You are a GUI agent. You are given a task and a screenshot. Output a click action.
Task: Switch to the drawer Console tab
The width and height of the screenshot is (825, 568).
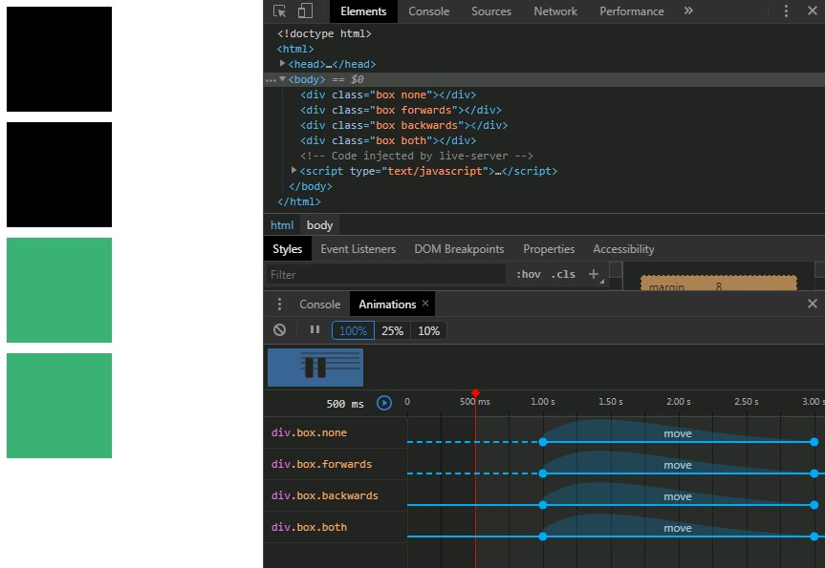click(320, 305)
